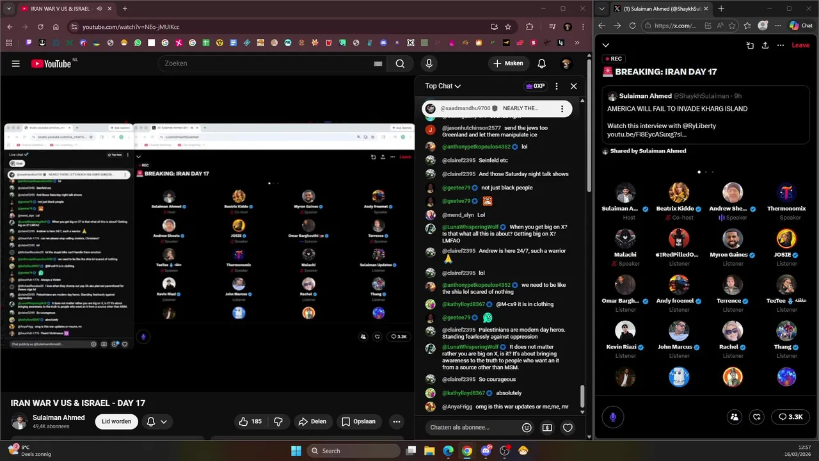Open more video actions menu

(397, 421)
